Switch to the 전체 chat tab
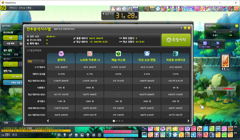Screen dimensions: 240x140 tap(6, 123)
